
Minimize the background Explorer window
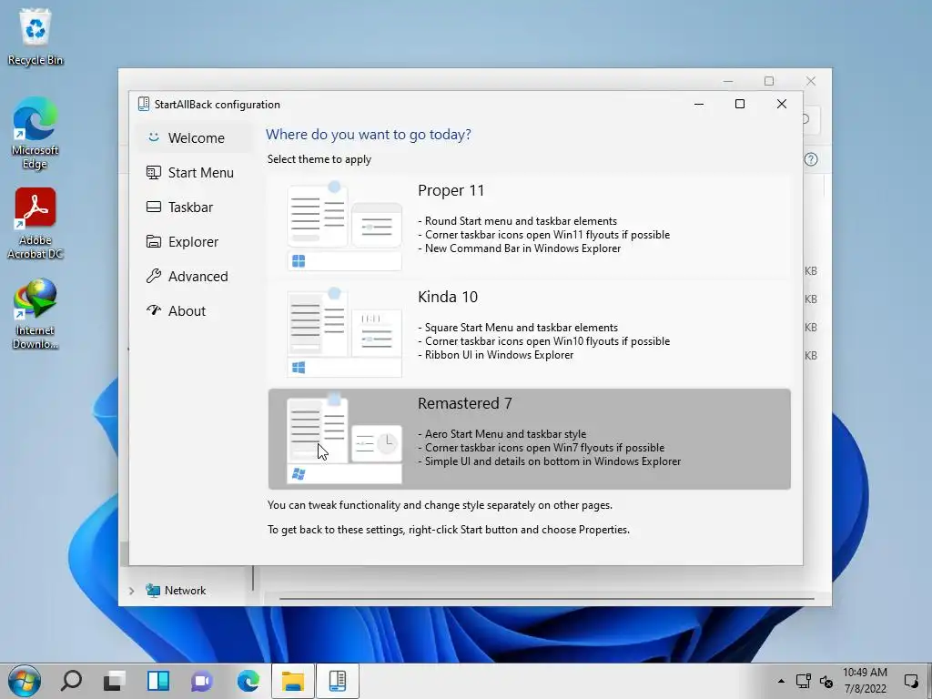tap(728, 81)
